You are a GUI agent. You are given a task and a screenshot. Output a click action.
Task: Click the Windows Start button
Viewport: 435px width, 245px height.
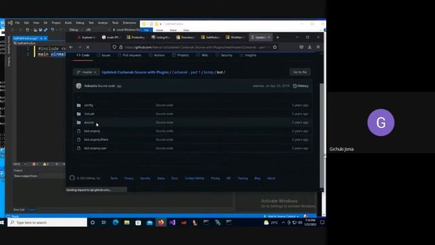point(2,223)
